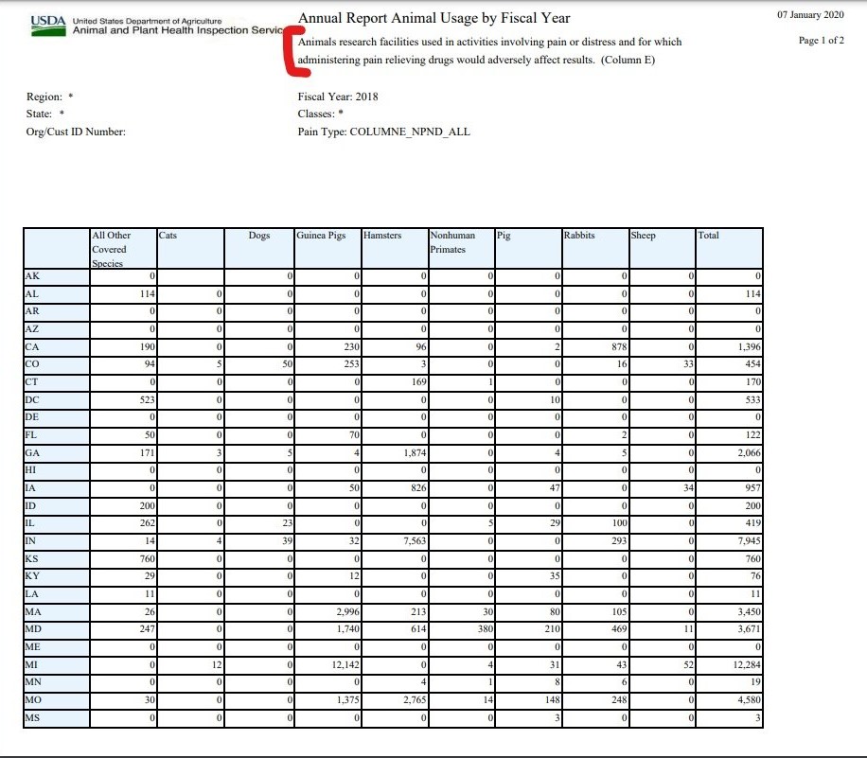Click the 'Total' column header
Image resolution: width=867 pixels, height=758 pixels.
coord(708,236)
